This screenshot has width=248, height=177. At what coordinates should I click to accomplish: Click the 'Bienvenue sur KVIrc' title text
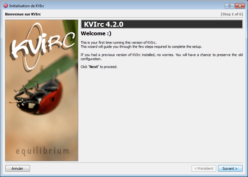click(x=23, y=14)
